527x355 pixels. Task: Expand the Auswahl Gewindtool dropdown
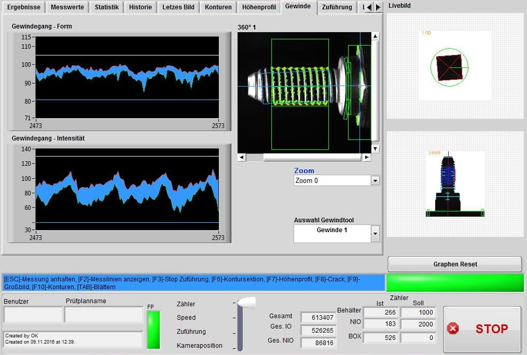coord(375,234)
